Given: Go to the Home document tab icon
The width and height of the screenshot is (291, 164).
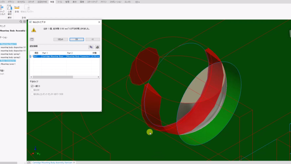Looking at the screenshot, I should [x=29, y=163].
